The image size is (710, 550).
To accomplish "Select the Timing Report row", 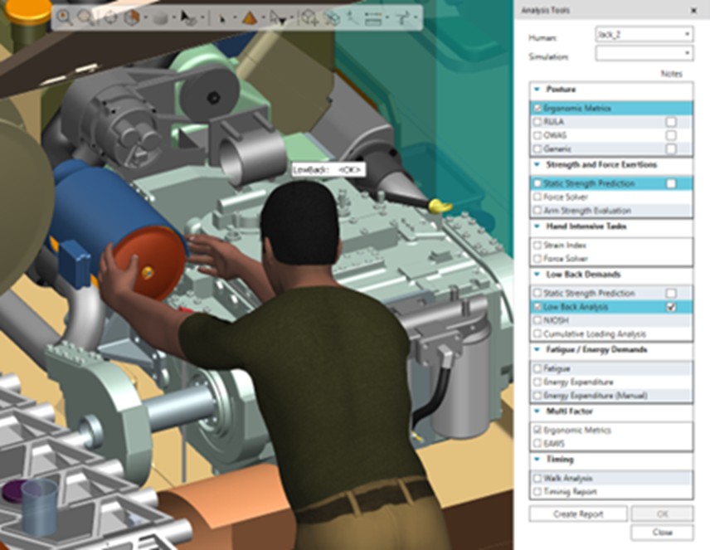I will point(611,492).
